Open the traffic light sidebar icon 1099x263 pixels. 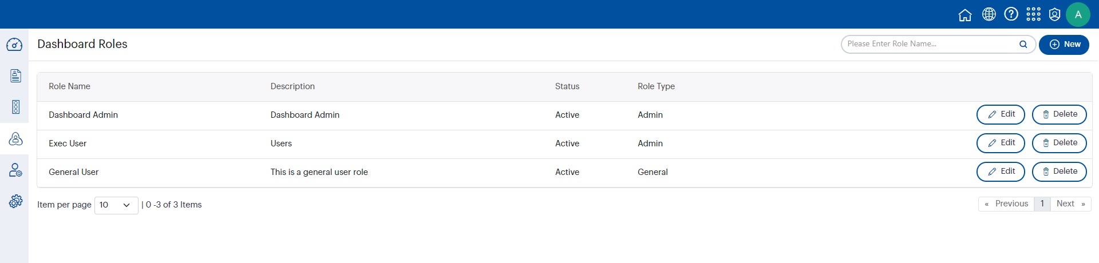point(15,107)
